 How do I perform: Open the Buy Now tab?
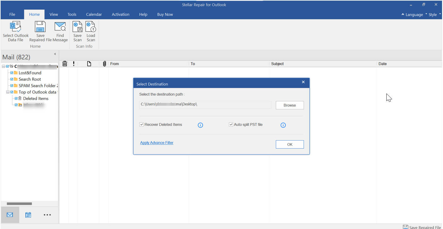tap(165, 14)
